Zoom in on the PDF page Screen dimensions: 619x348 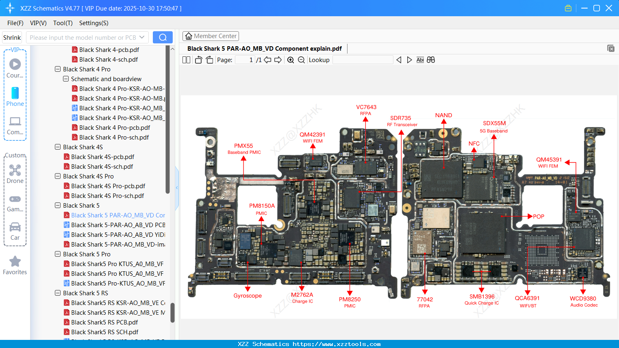coord(291,60)
